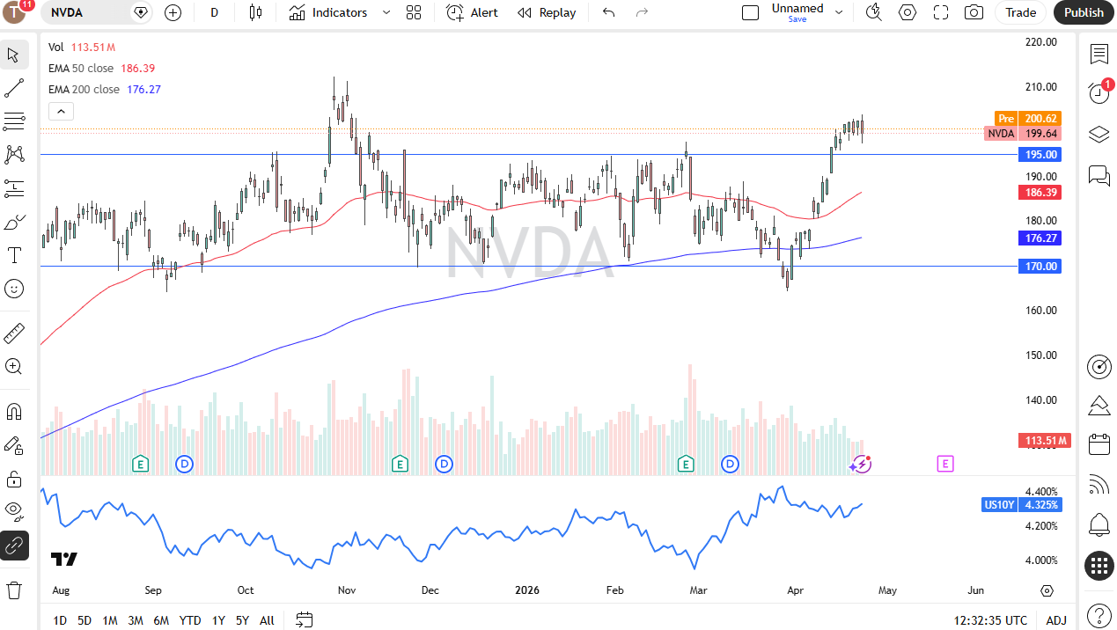Enter fullscreen chart mode
This screenshot has height=630, width=1117.
pos(941,12)
